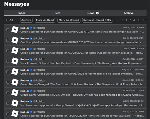Click Roblox avatar on Sep 18 message
The width and height of the screenshot is (150, 119).
(x=15, y=30)
